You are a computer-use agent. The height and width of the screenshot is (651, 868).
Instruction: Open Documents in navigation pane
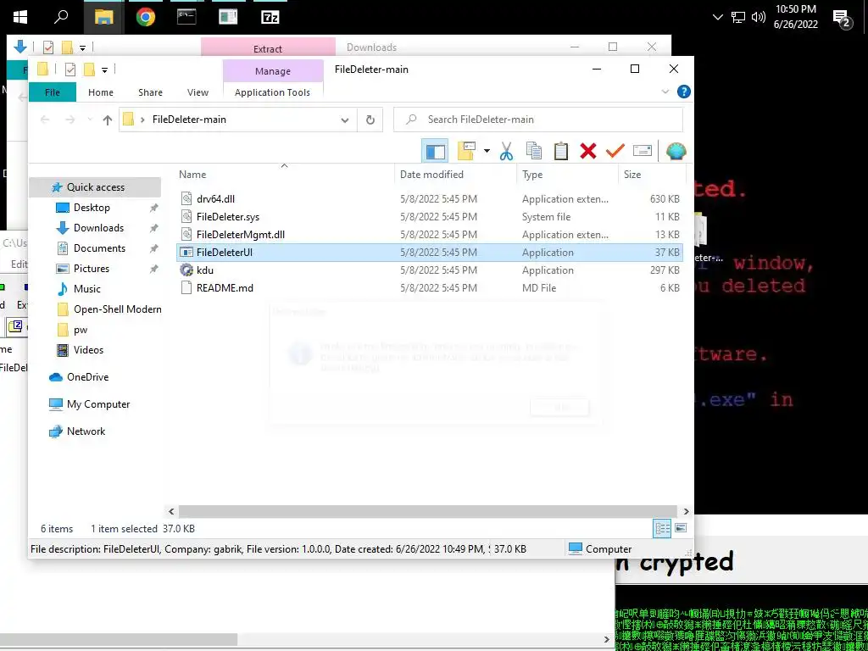[99, 248]
